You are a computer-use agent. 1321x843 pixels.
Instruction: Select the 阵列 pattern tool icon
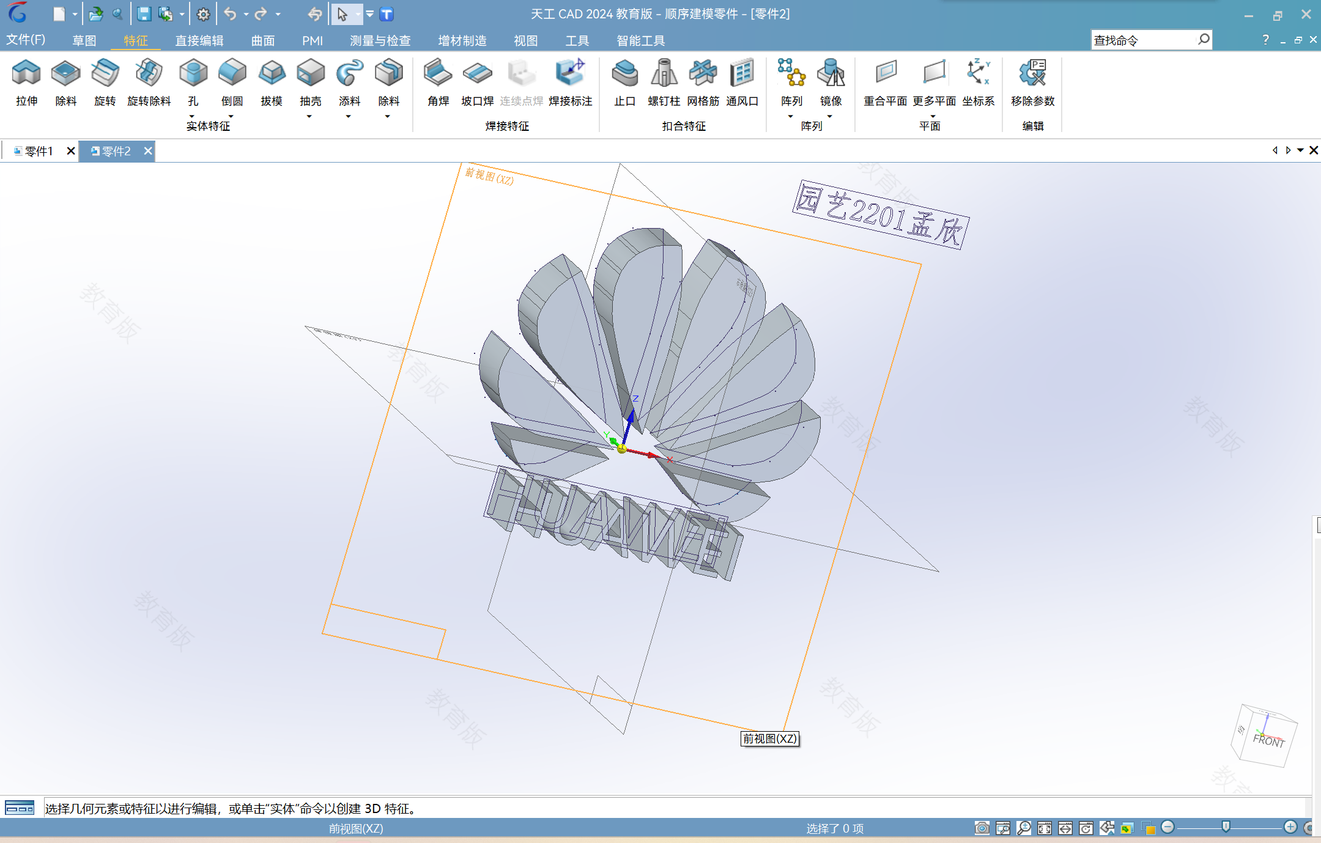(x=791, y=73)
